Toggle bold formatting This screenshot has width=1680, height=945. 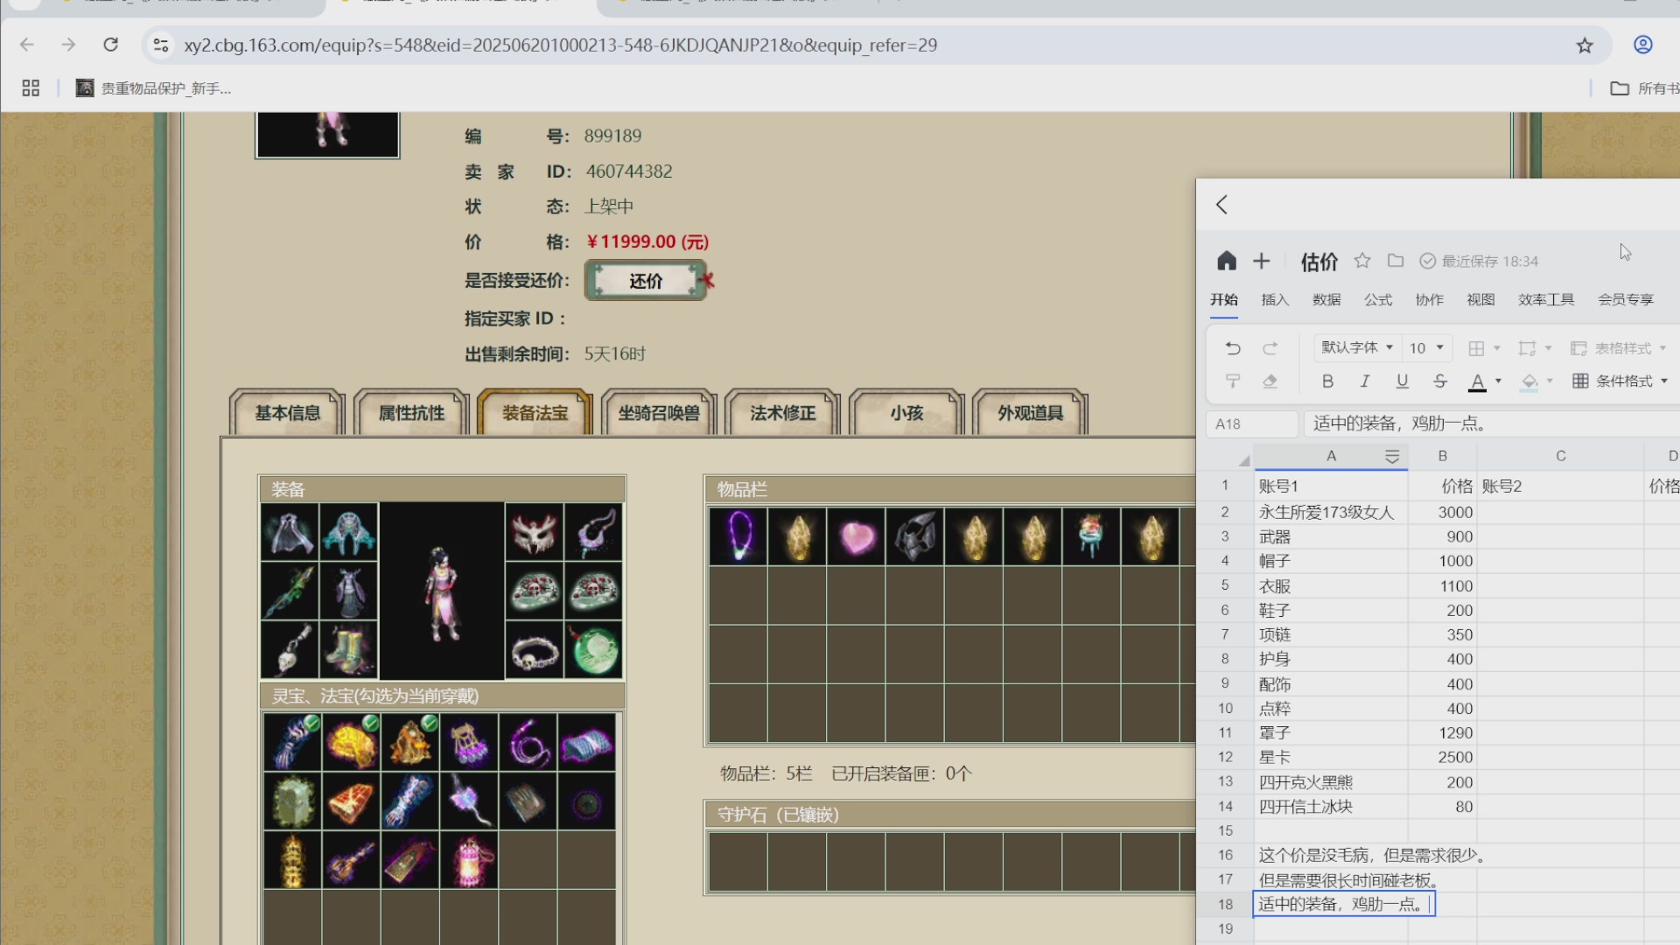[x=1327, y=381]
